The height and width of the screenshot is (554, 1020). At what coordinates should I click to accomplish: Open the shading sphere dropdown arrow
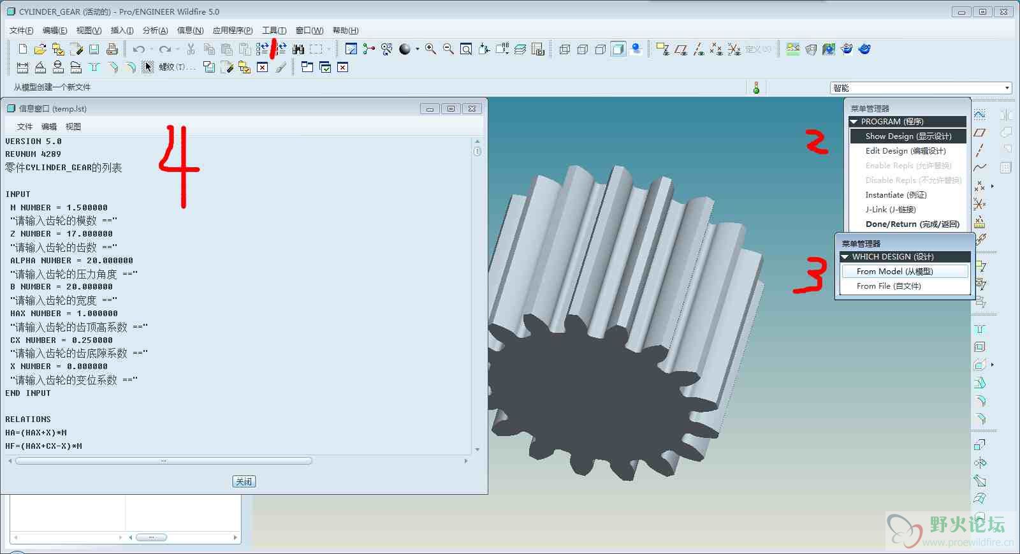pyautogui.click(x=418, y=49)
